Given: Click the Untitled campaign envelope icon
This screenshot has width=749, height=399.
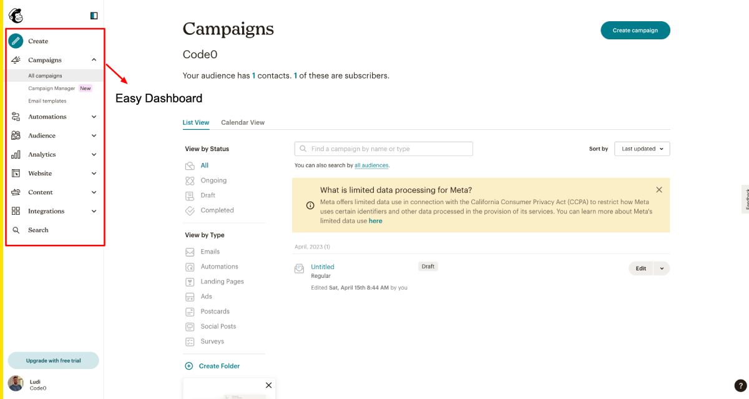Looking at the screenshot, I should (x=299, y=267).
